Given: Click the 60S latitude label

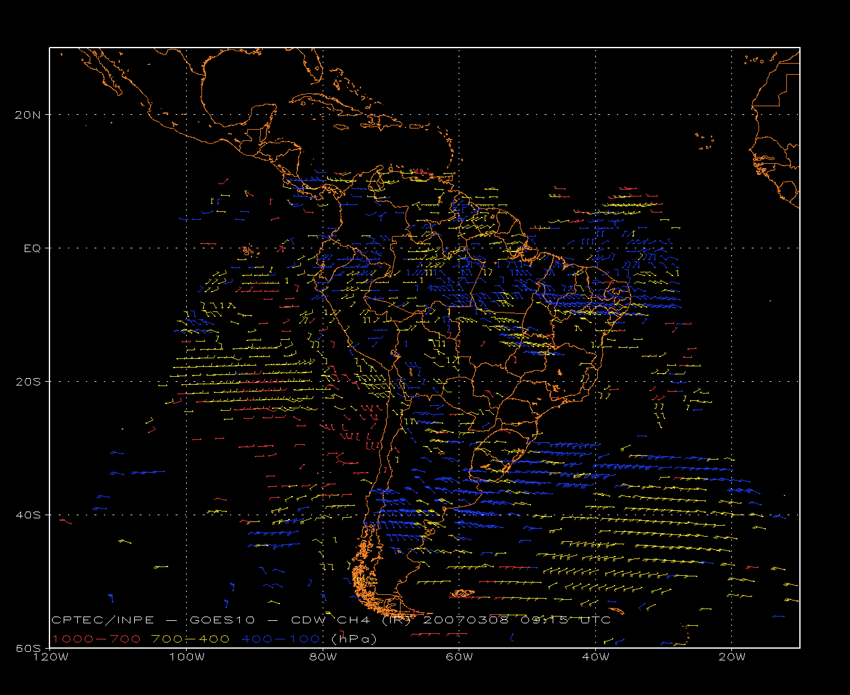Looking at the screenshot, I should 28,648.
